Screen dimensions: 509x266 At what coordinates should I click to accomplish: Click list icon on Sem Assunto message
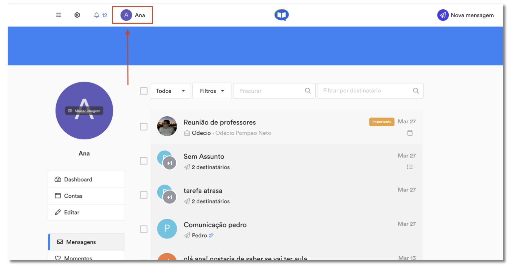click(x=410, y=167)
